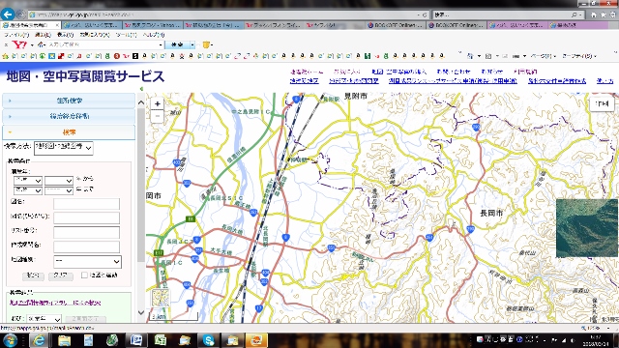Image resolution: width=619 pixels, height=348 pixels.
Task: Open the Skype taskbar icon
Action: tap(208, 339)
